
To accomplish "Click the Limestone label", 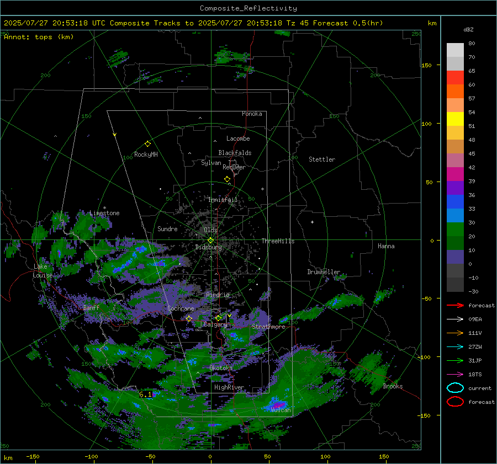I will [104, 213].
